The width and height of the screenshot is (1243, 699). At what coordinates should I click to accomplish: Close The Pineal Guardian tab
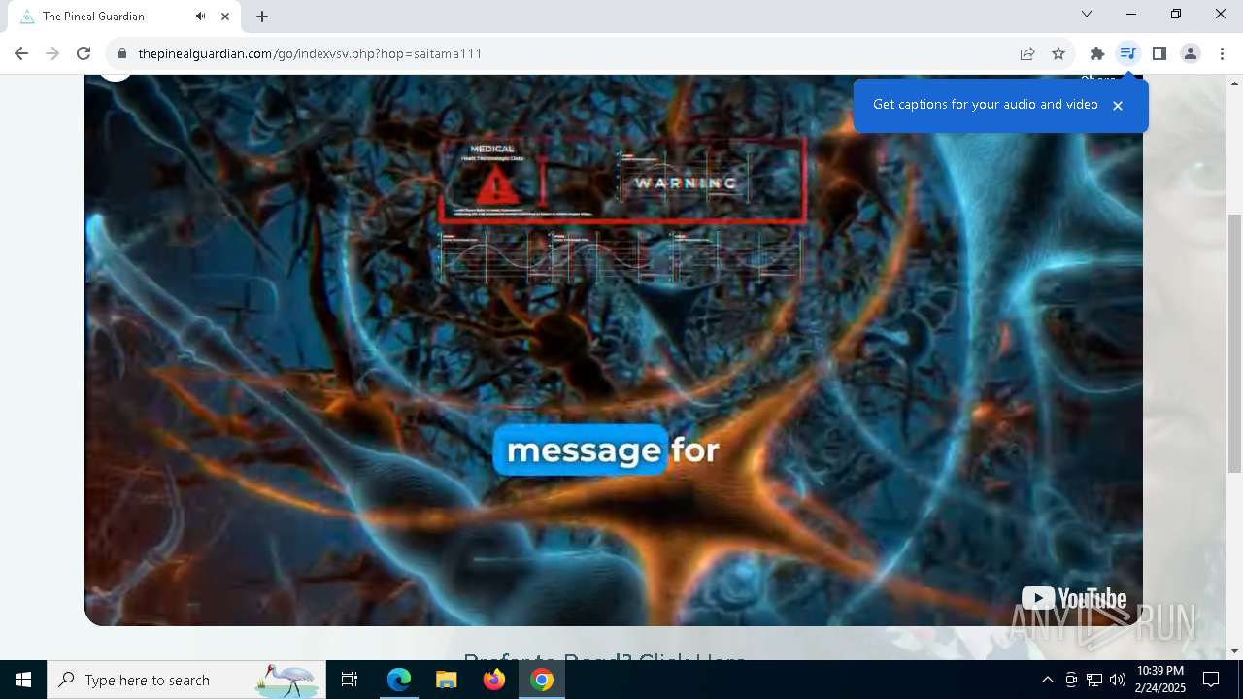225,16
